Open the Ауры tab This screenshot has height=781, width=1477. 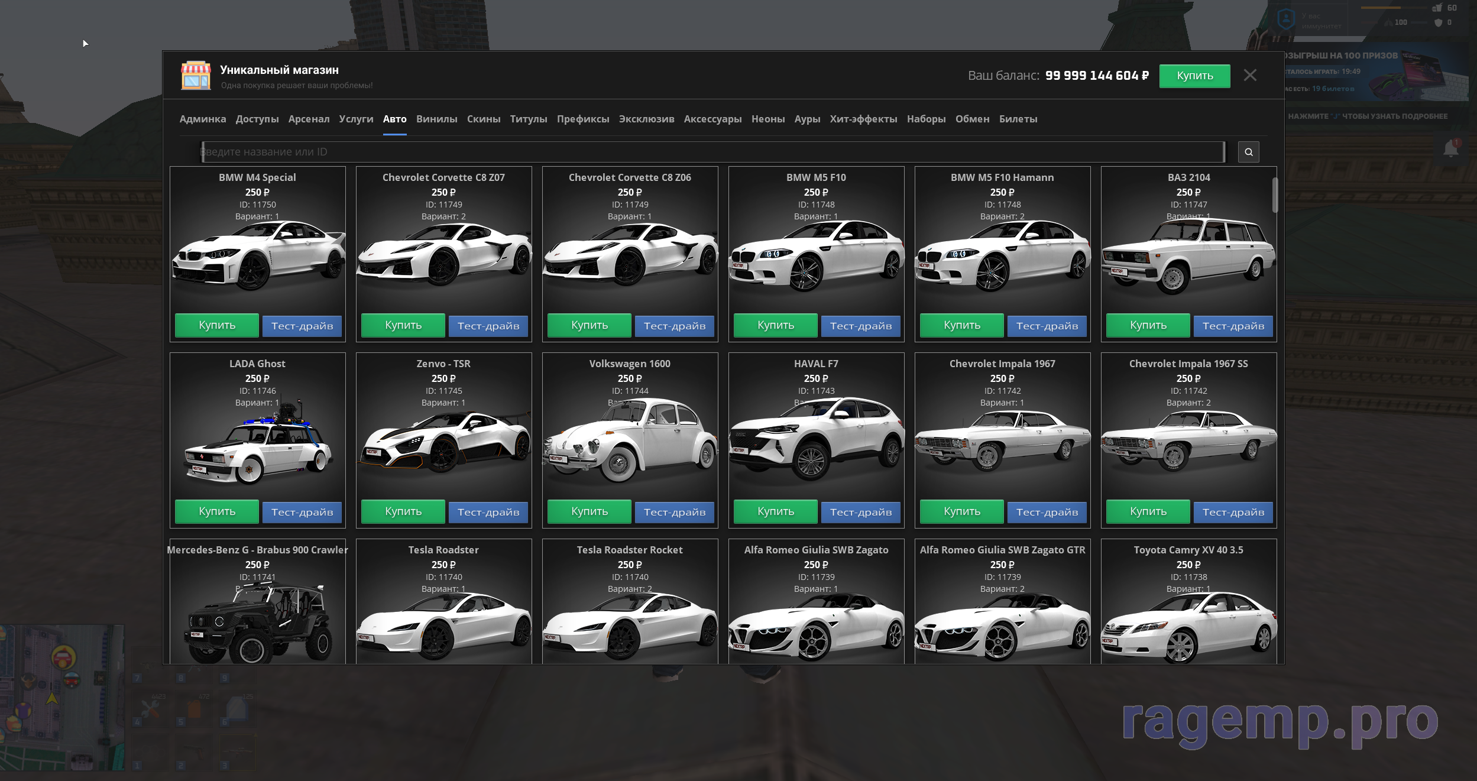coord(807,119)
